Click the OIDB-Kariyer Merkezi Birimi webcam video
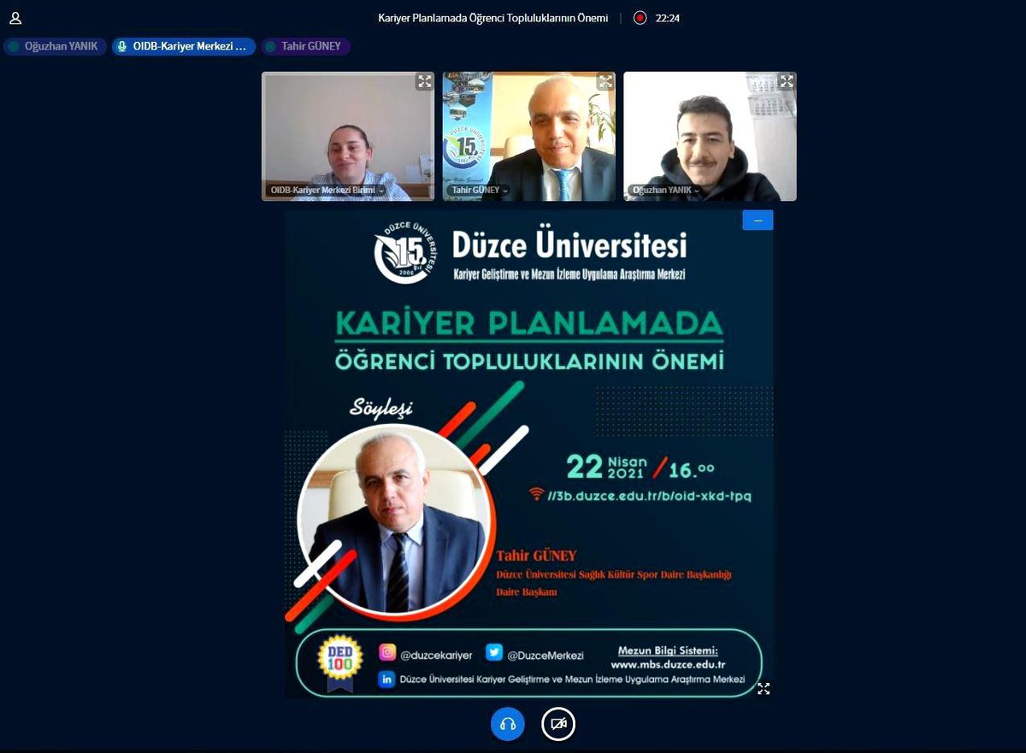Viewport: 1026px width, 753px height. [348, 137]
